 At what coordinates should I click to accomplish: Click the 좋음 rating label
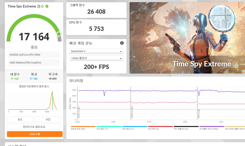point(34,47)
